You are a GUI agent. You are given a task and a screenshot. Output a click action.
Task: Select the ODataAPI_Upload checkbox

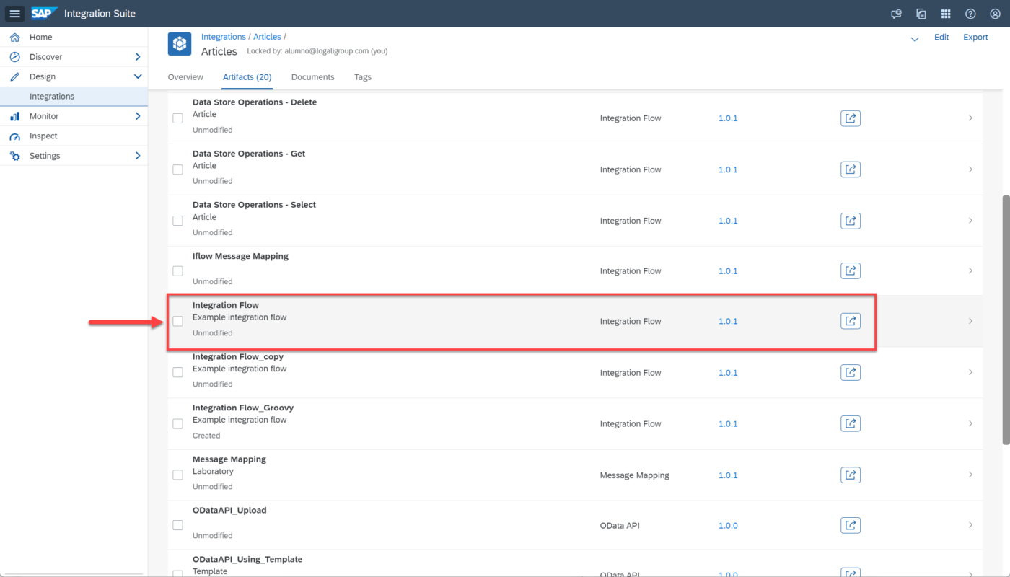point(177,525)
